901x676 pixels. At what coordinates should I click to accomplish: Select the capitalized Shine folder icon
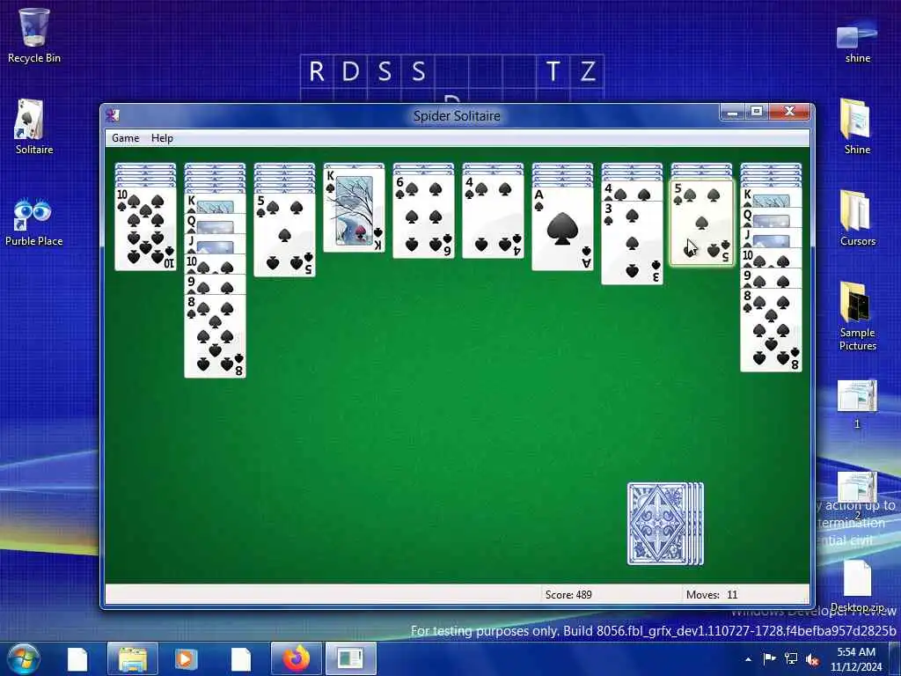(857, 127)
